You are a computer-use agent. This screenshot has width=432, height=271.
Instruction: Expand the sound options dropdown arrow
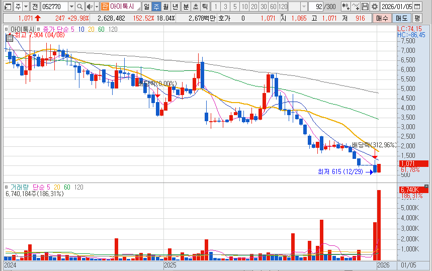[97, 7]
